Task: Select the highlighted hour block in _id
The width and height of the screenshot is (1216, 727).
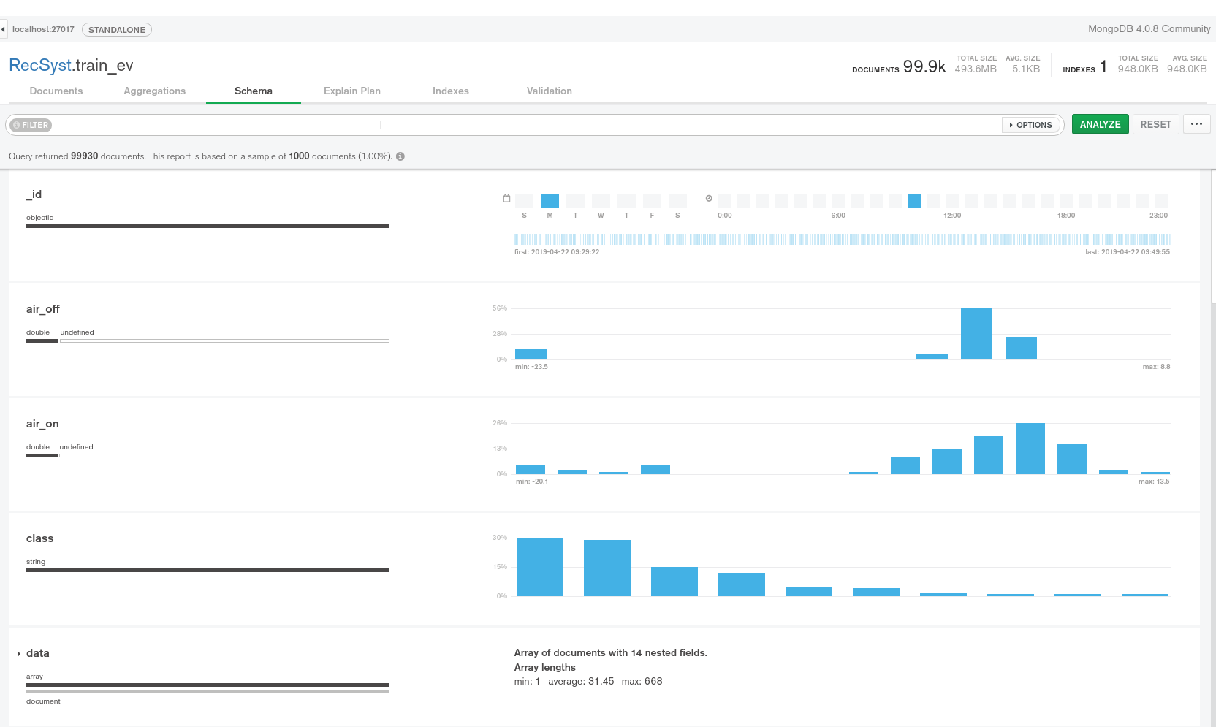Action: 913,201
